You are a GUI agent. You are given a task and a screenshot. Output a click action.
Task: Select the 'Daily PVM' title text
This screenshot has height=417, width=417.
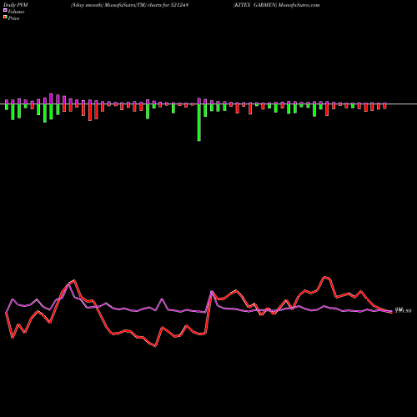tap(16, 5)
